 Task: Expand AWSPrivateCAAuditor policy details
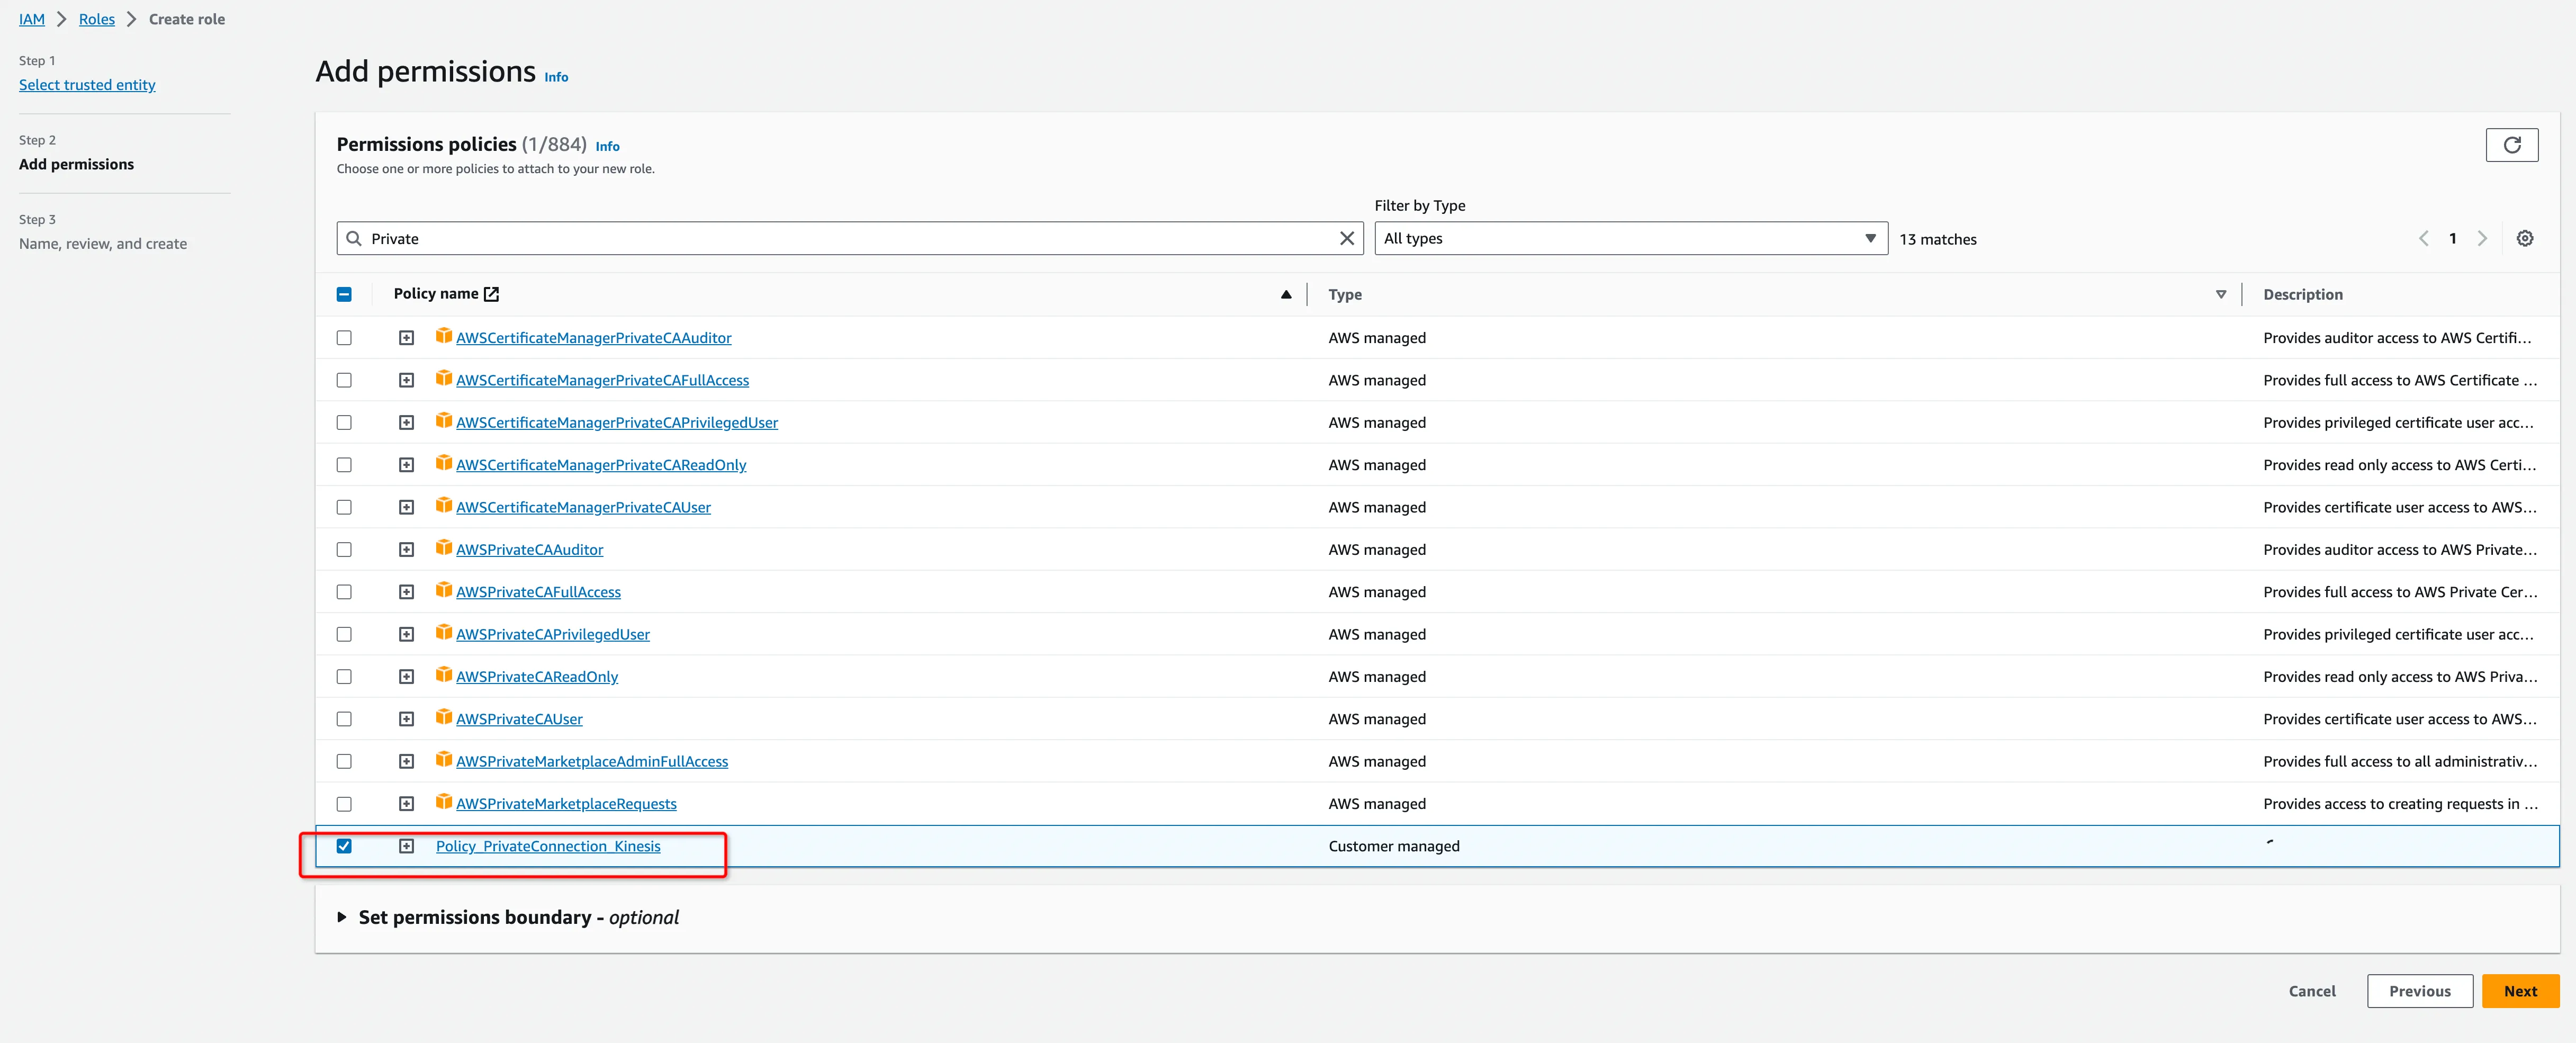(406, 550)
